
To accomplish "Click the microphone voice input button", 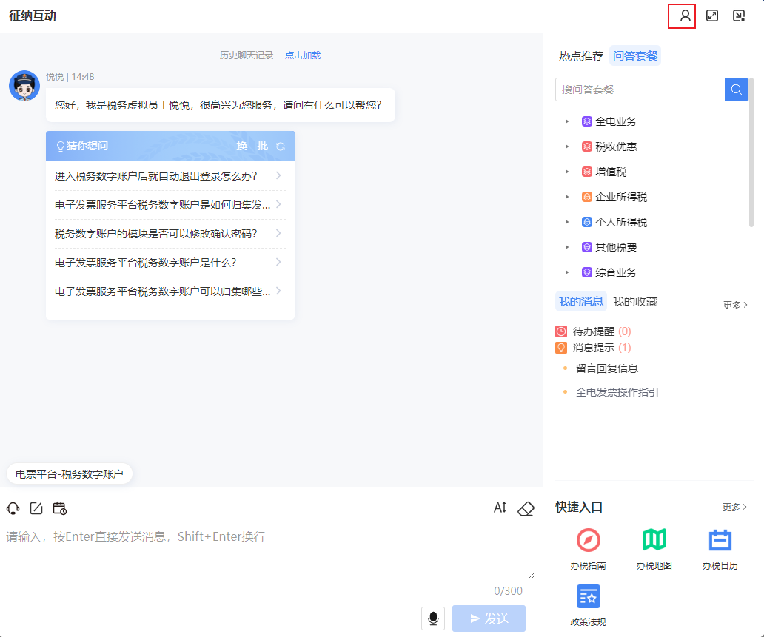I will click(x=433, y=618).
